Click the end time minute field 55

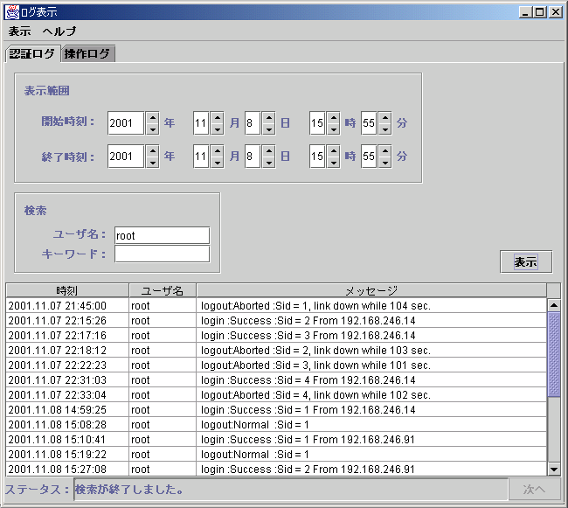click(x=369, y=157)
